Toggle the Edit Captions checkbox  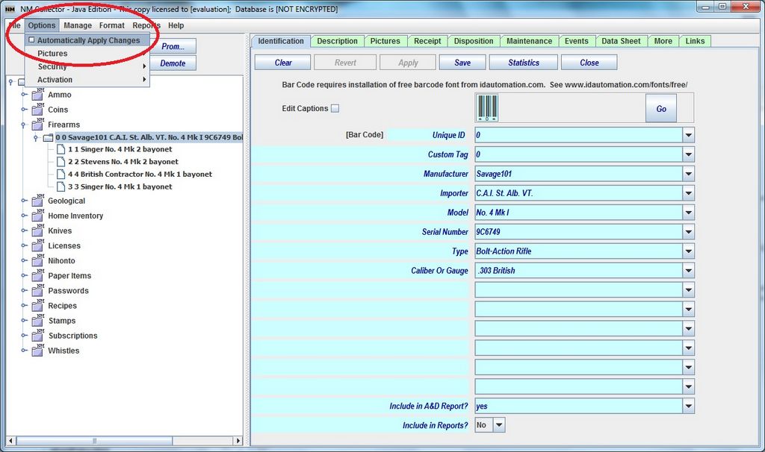(335, 109)
